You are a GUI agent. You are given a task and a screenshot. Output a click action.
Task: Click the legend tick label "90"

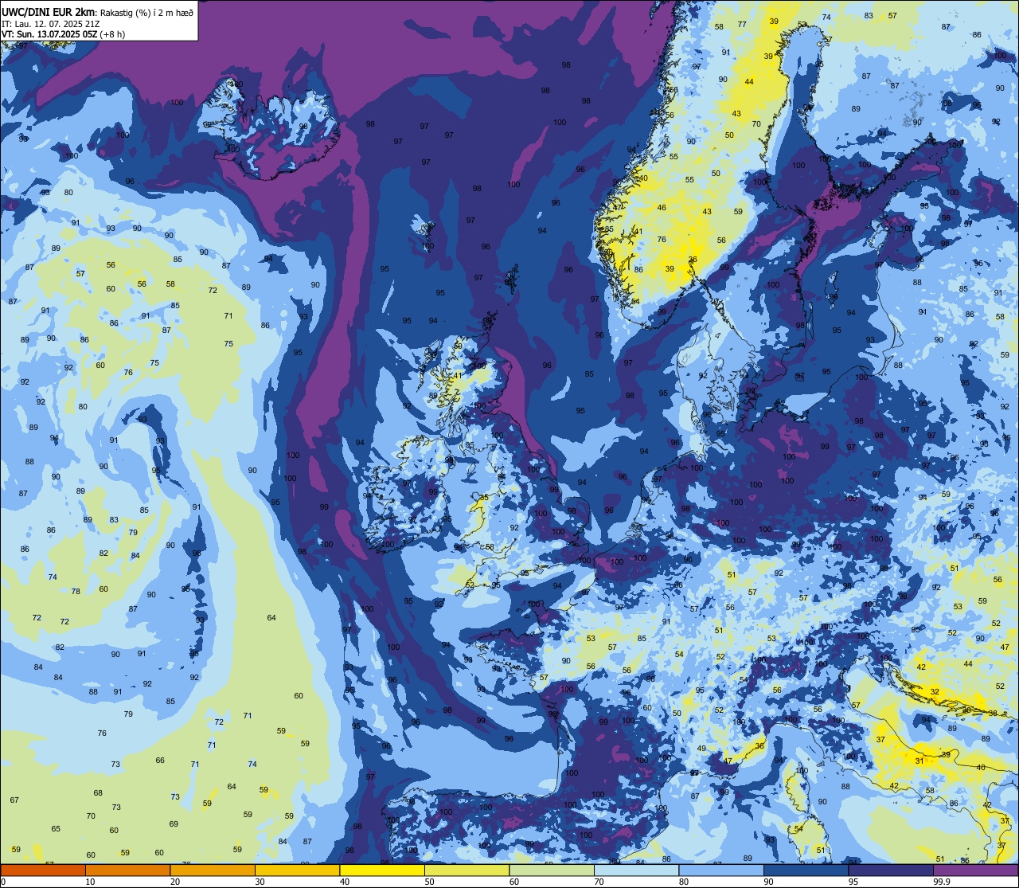pos(768,882)
